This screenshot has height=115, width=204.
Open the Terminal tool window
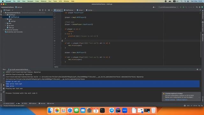42,103
